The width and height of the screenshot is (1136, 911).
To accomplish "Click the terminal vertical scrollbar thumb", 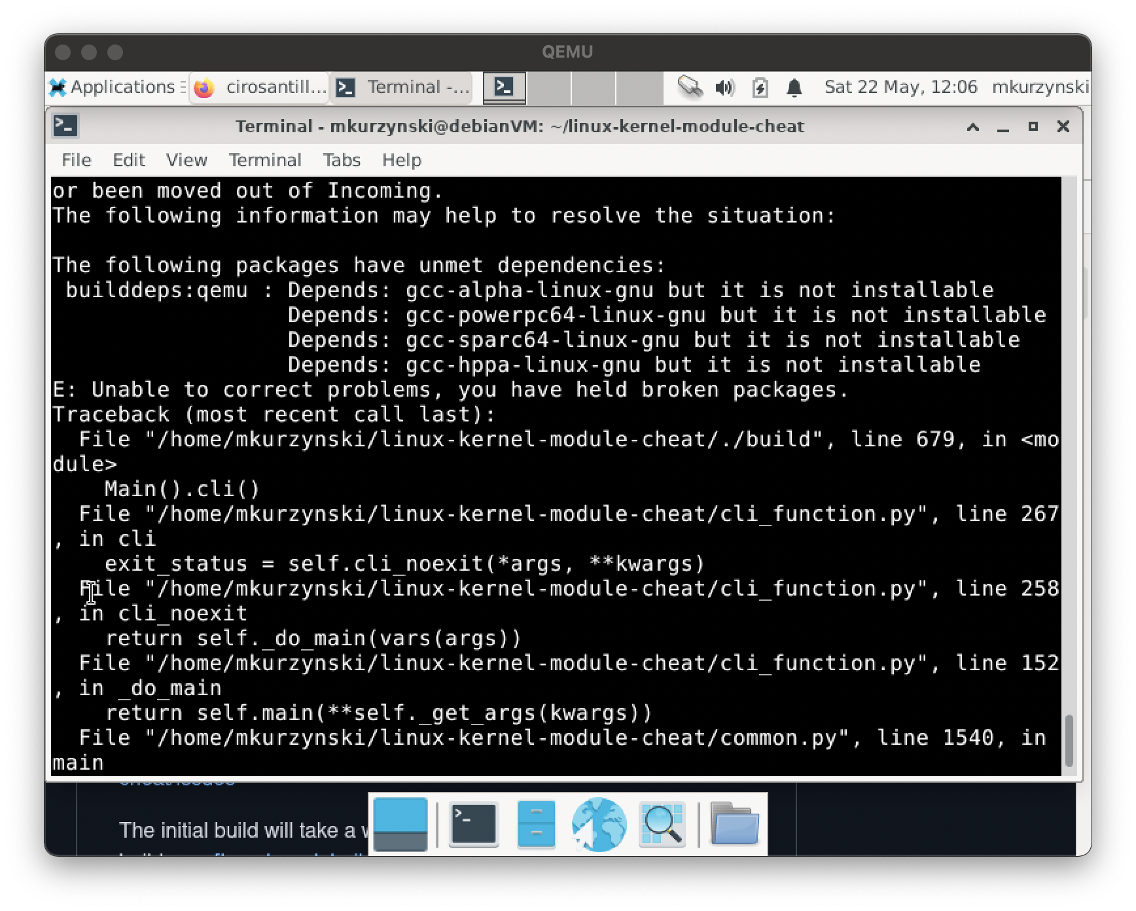I will (1069, 741).
